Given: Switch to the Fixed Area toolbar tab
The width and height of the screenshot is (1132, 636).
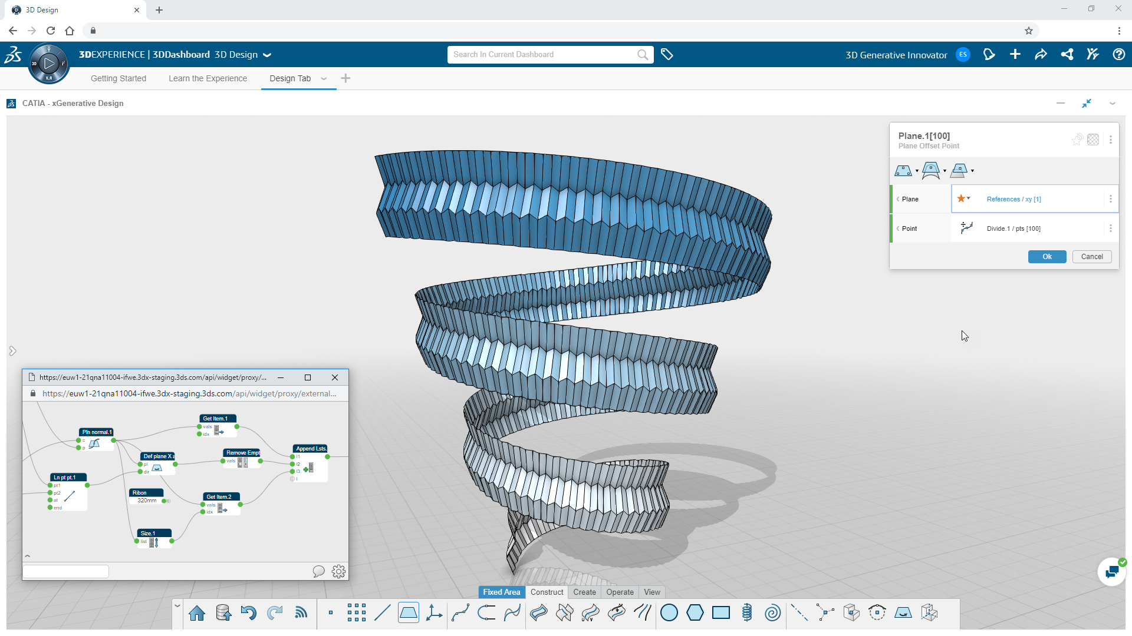Looking at the screenshot, I should coord(502,592).
